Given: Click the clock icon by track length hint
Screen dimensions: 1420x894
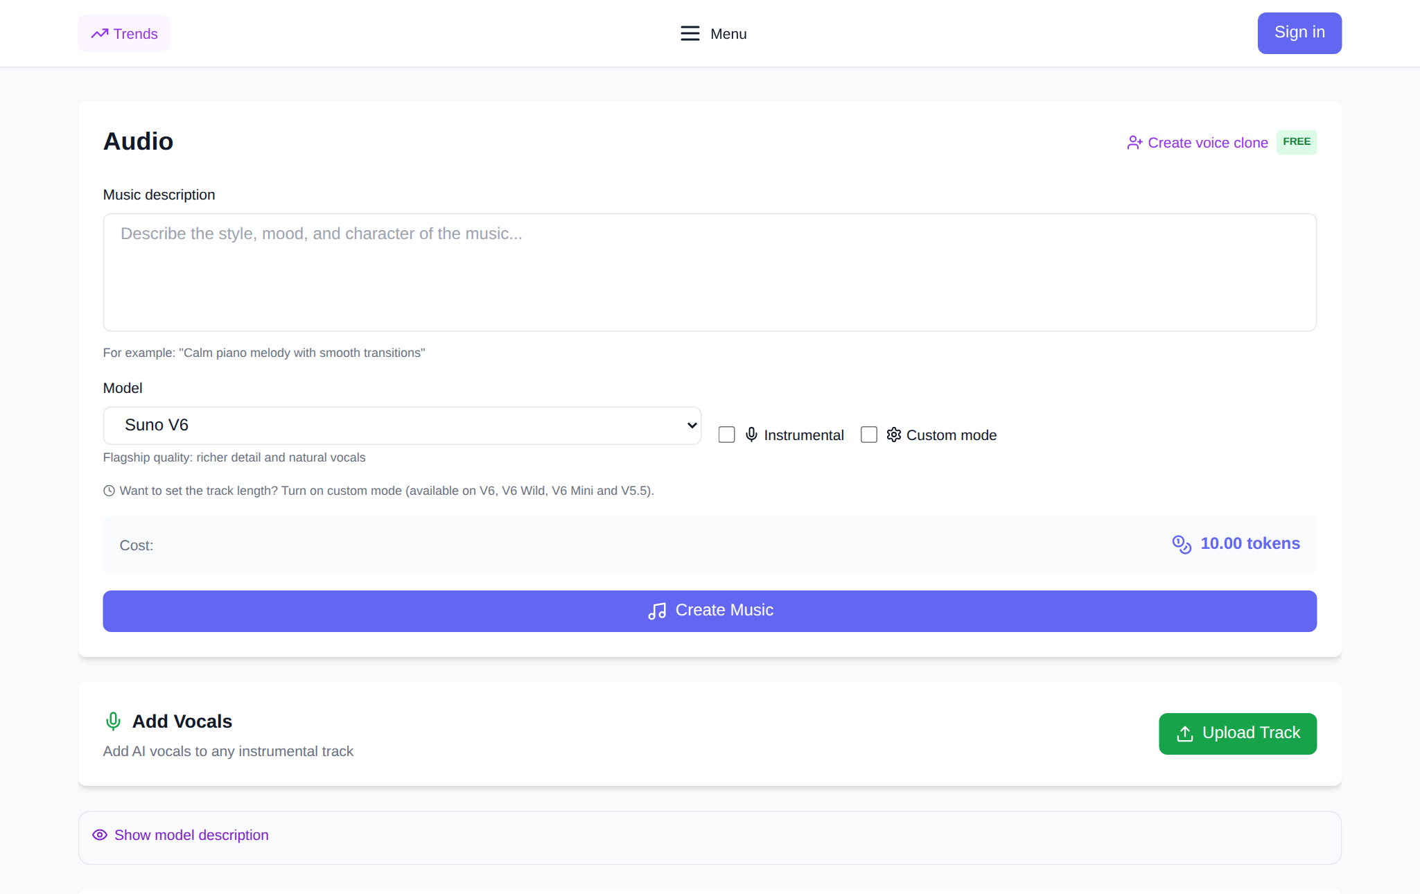Looking at the screenshot, I should (x=109, y=491).
